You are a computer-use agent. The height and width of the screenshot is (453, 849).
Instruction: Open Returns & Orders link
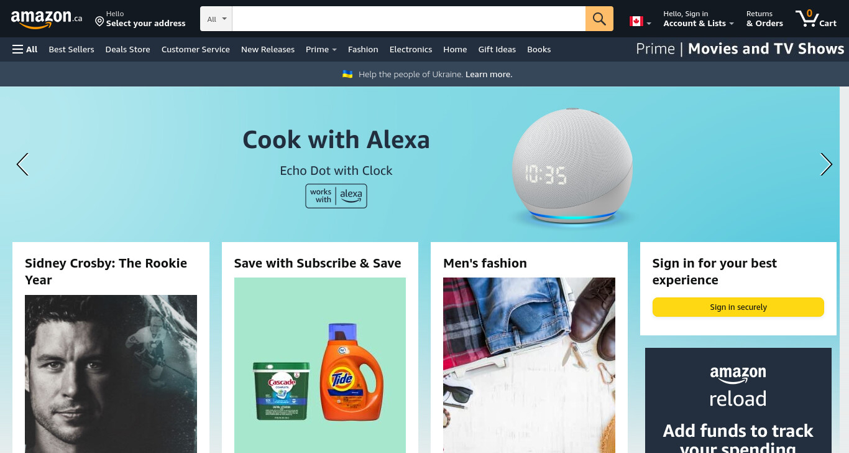pos(764,19)
